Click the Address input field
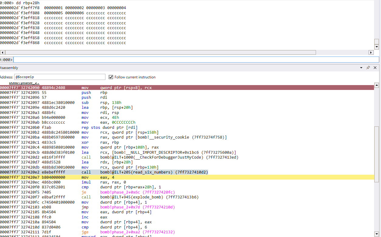The image size is (381, 237). coord(60,77)
